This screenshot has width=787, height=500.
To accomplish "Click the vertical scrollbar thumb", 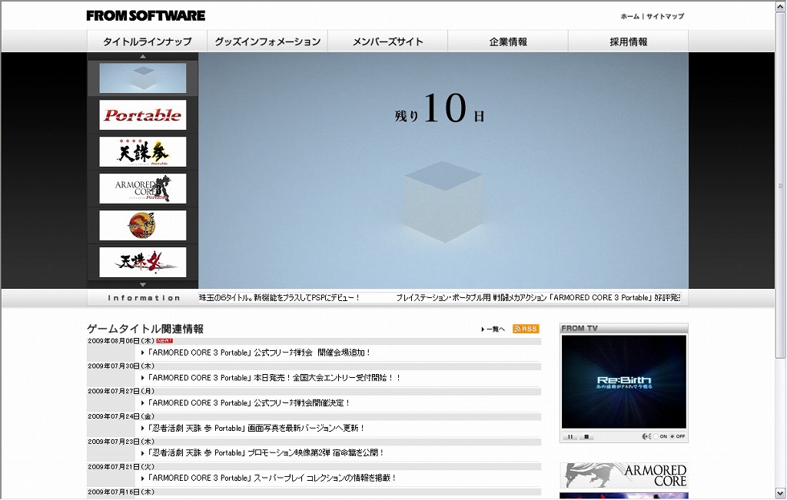I will click(781, 186).
